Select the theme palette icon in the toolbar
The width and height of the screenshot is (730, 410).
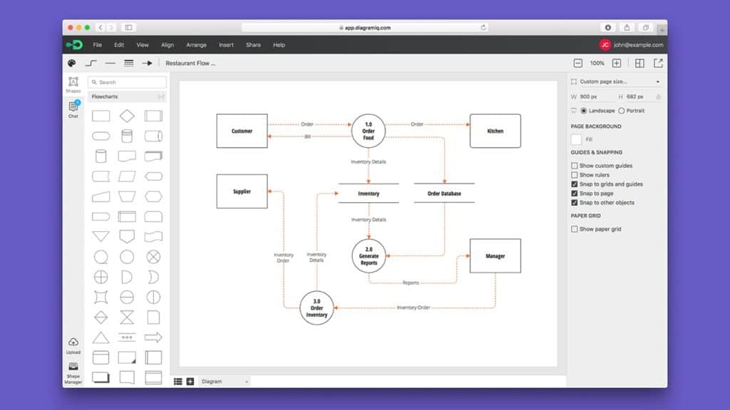72,63
